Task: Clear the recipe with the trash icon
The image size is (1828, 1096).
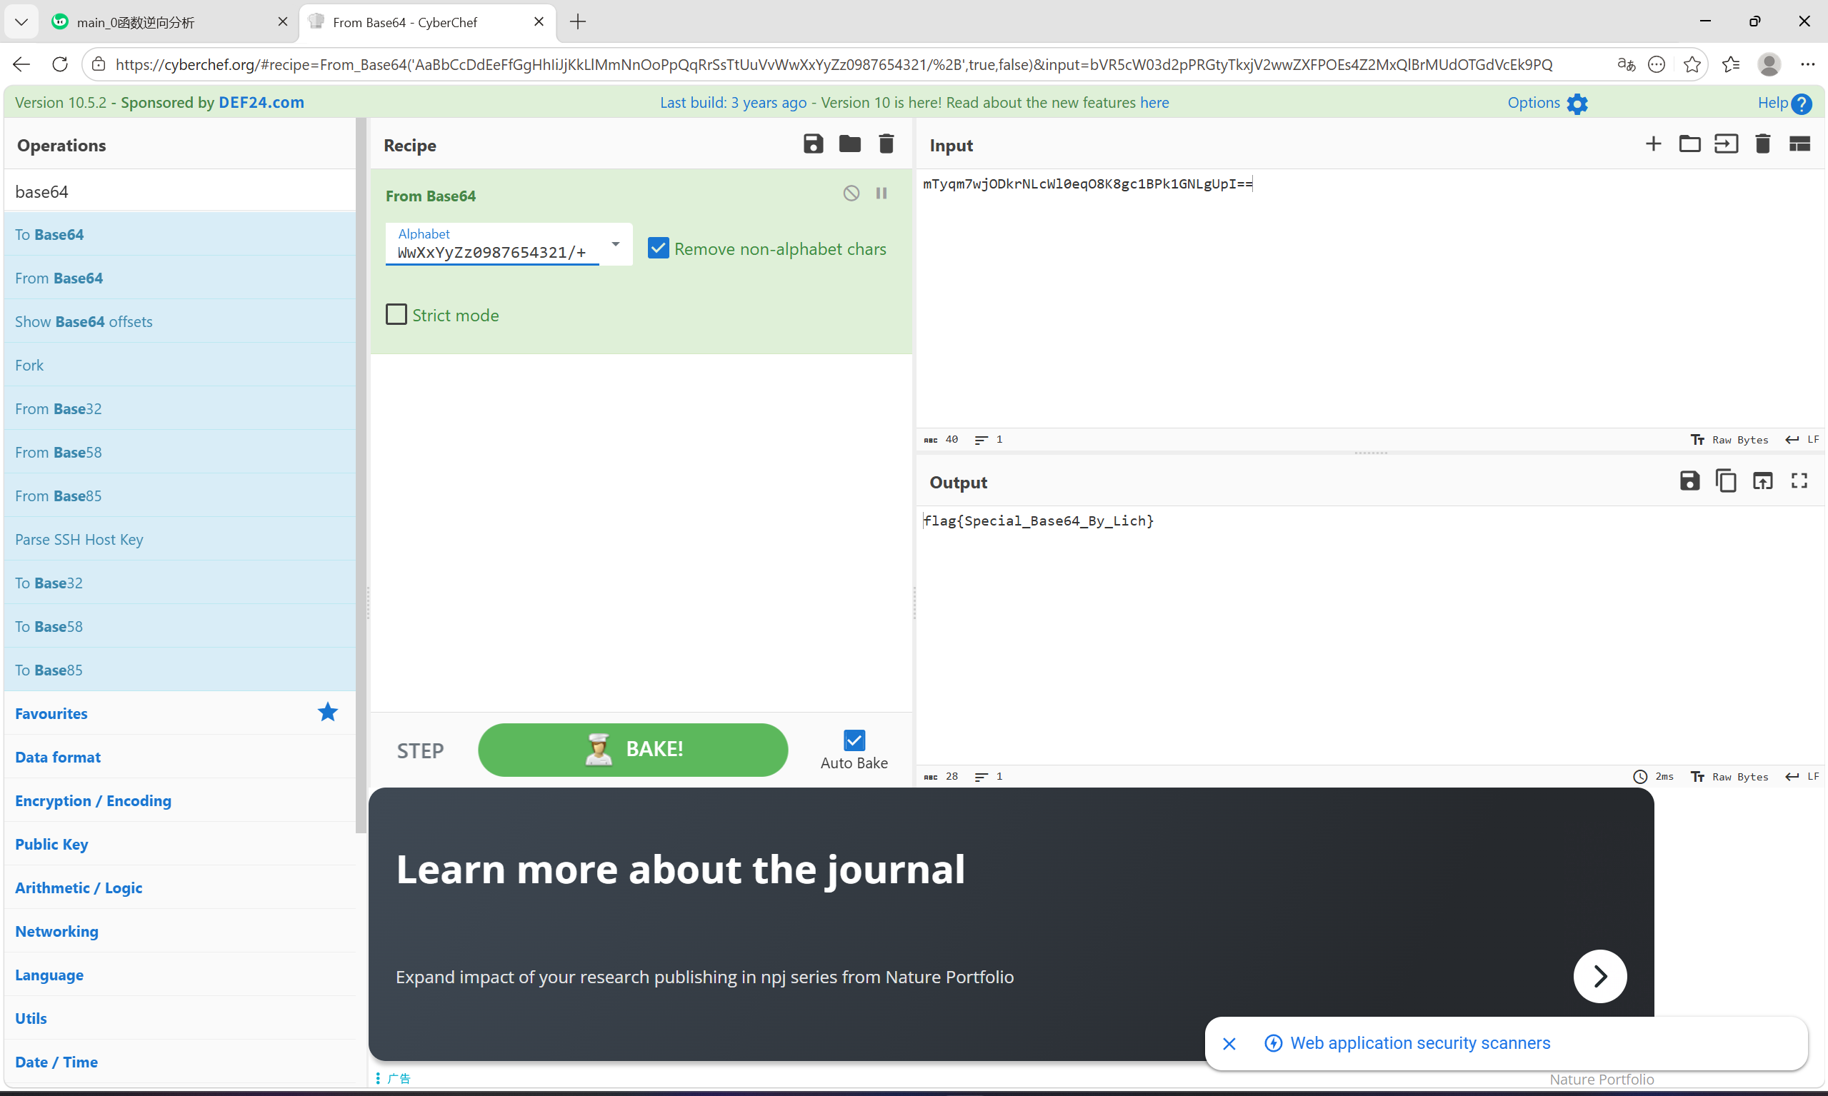Action: point(886,144)
